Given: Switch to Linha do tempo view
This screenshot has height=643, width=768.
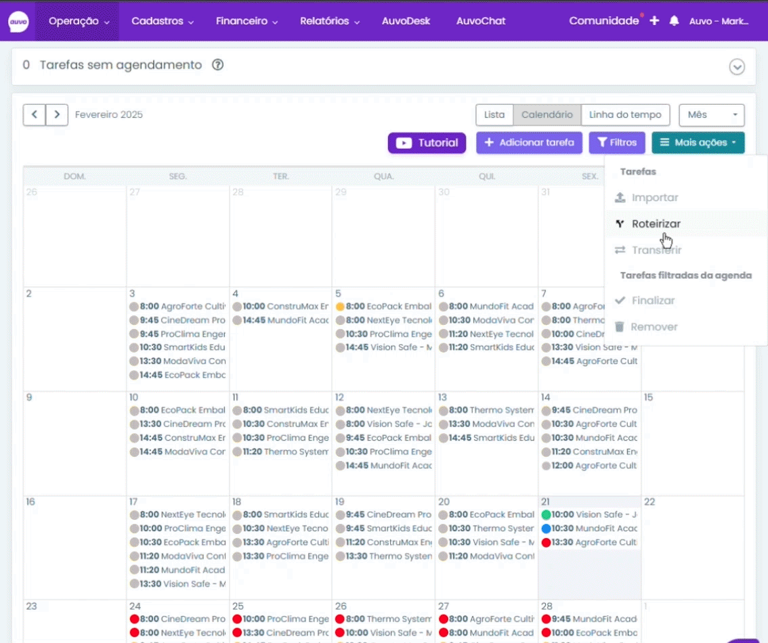Looking at the screenshot, I should coord(625,115).
